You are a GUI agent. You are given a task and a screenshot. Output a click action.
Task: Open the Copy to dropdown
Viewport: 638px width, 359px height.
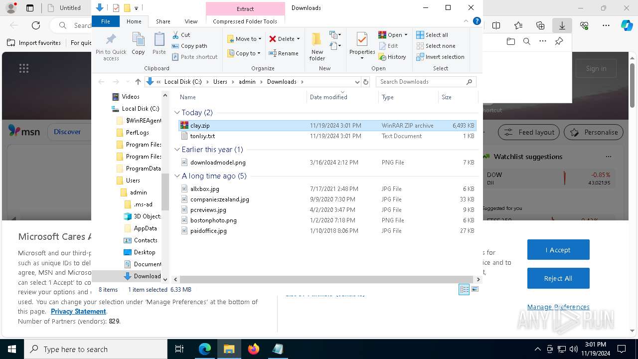[244, 53]
